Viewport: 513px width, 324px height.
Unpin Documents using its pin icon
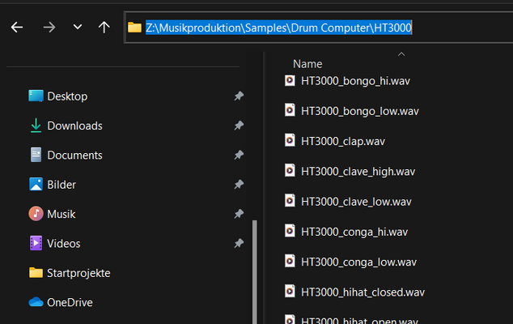[239, 155]
